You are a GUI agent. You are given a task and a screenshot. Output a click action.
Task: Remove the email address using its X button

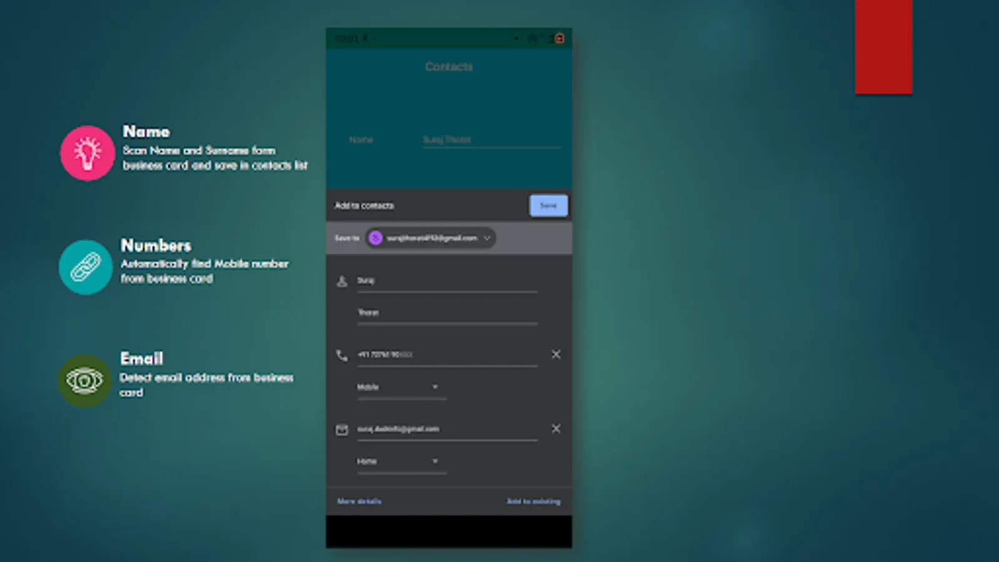pos(556,428)
